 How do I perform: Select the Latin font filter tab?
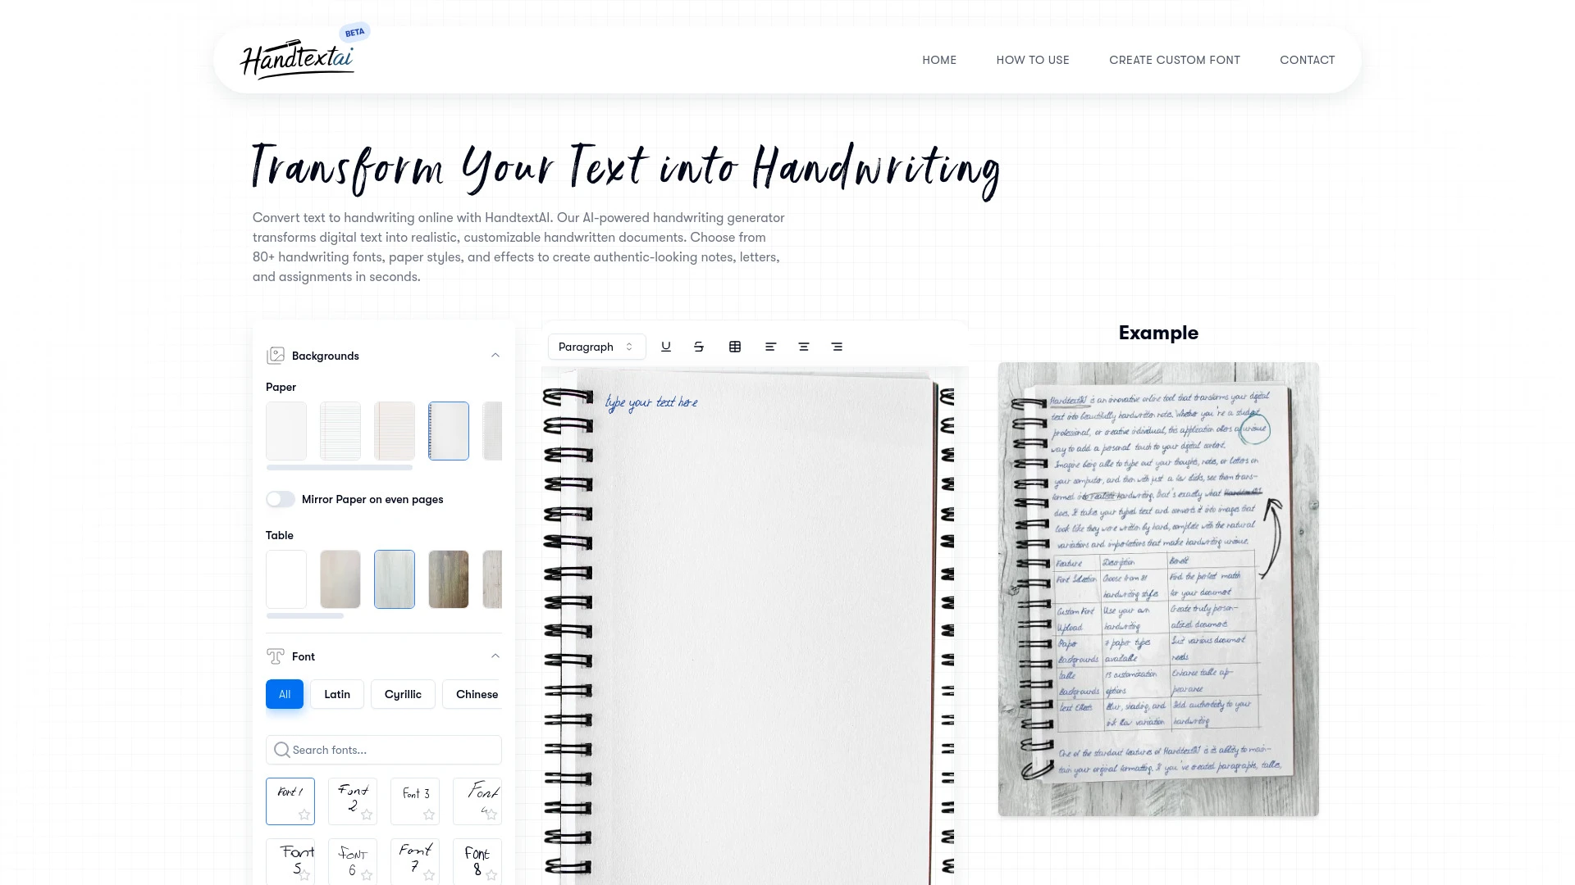pos(336,692)
